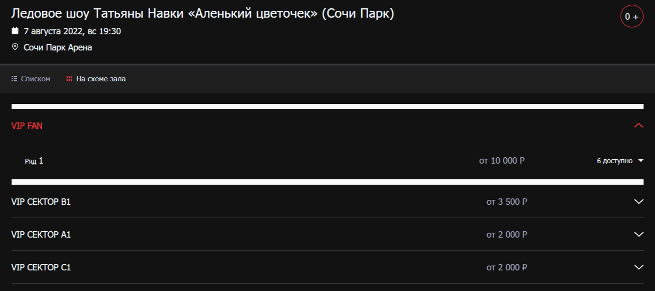The width and height of the screenshot is (655, 291).
Task: Collapse the VIP FAN section
Action: tap(638, 126)
